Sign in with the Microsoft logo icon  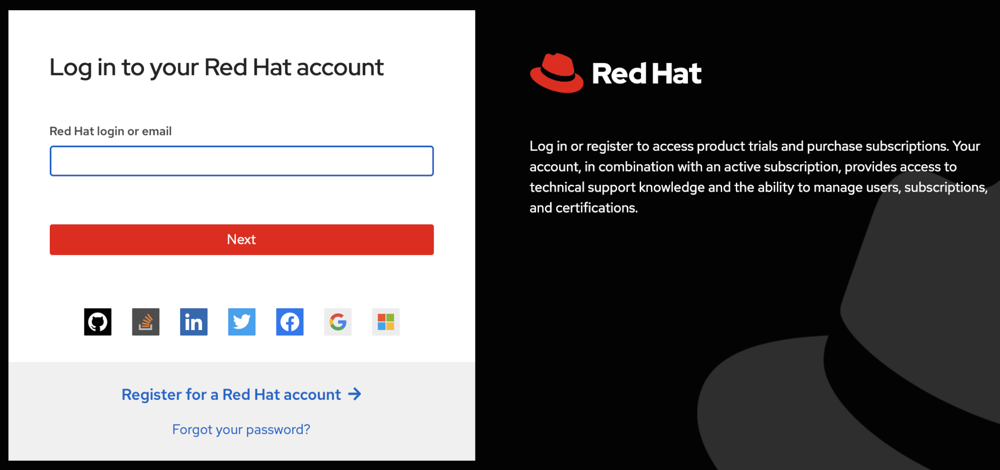[386, 322]
